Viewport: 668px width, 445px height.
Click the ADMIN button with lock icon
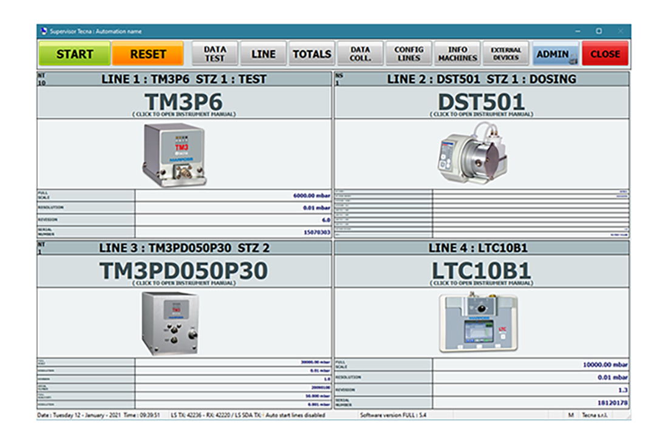coord(556,53)
